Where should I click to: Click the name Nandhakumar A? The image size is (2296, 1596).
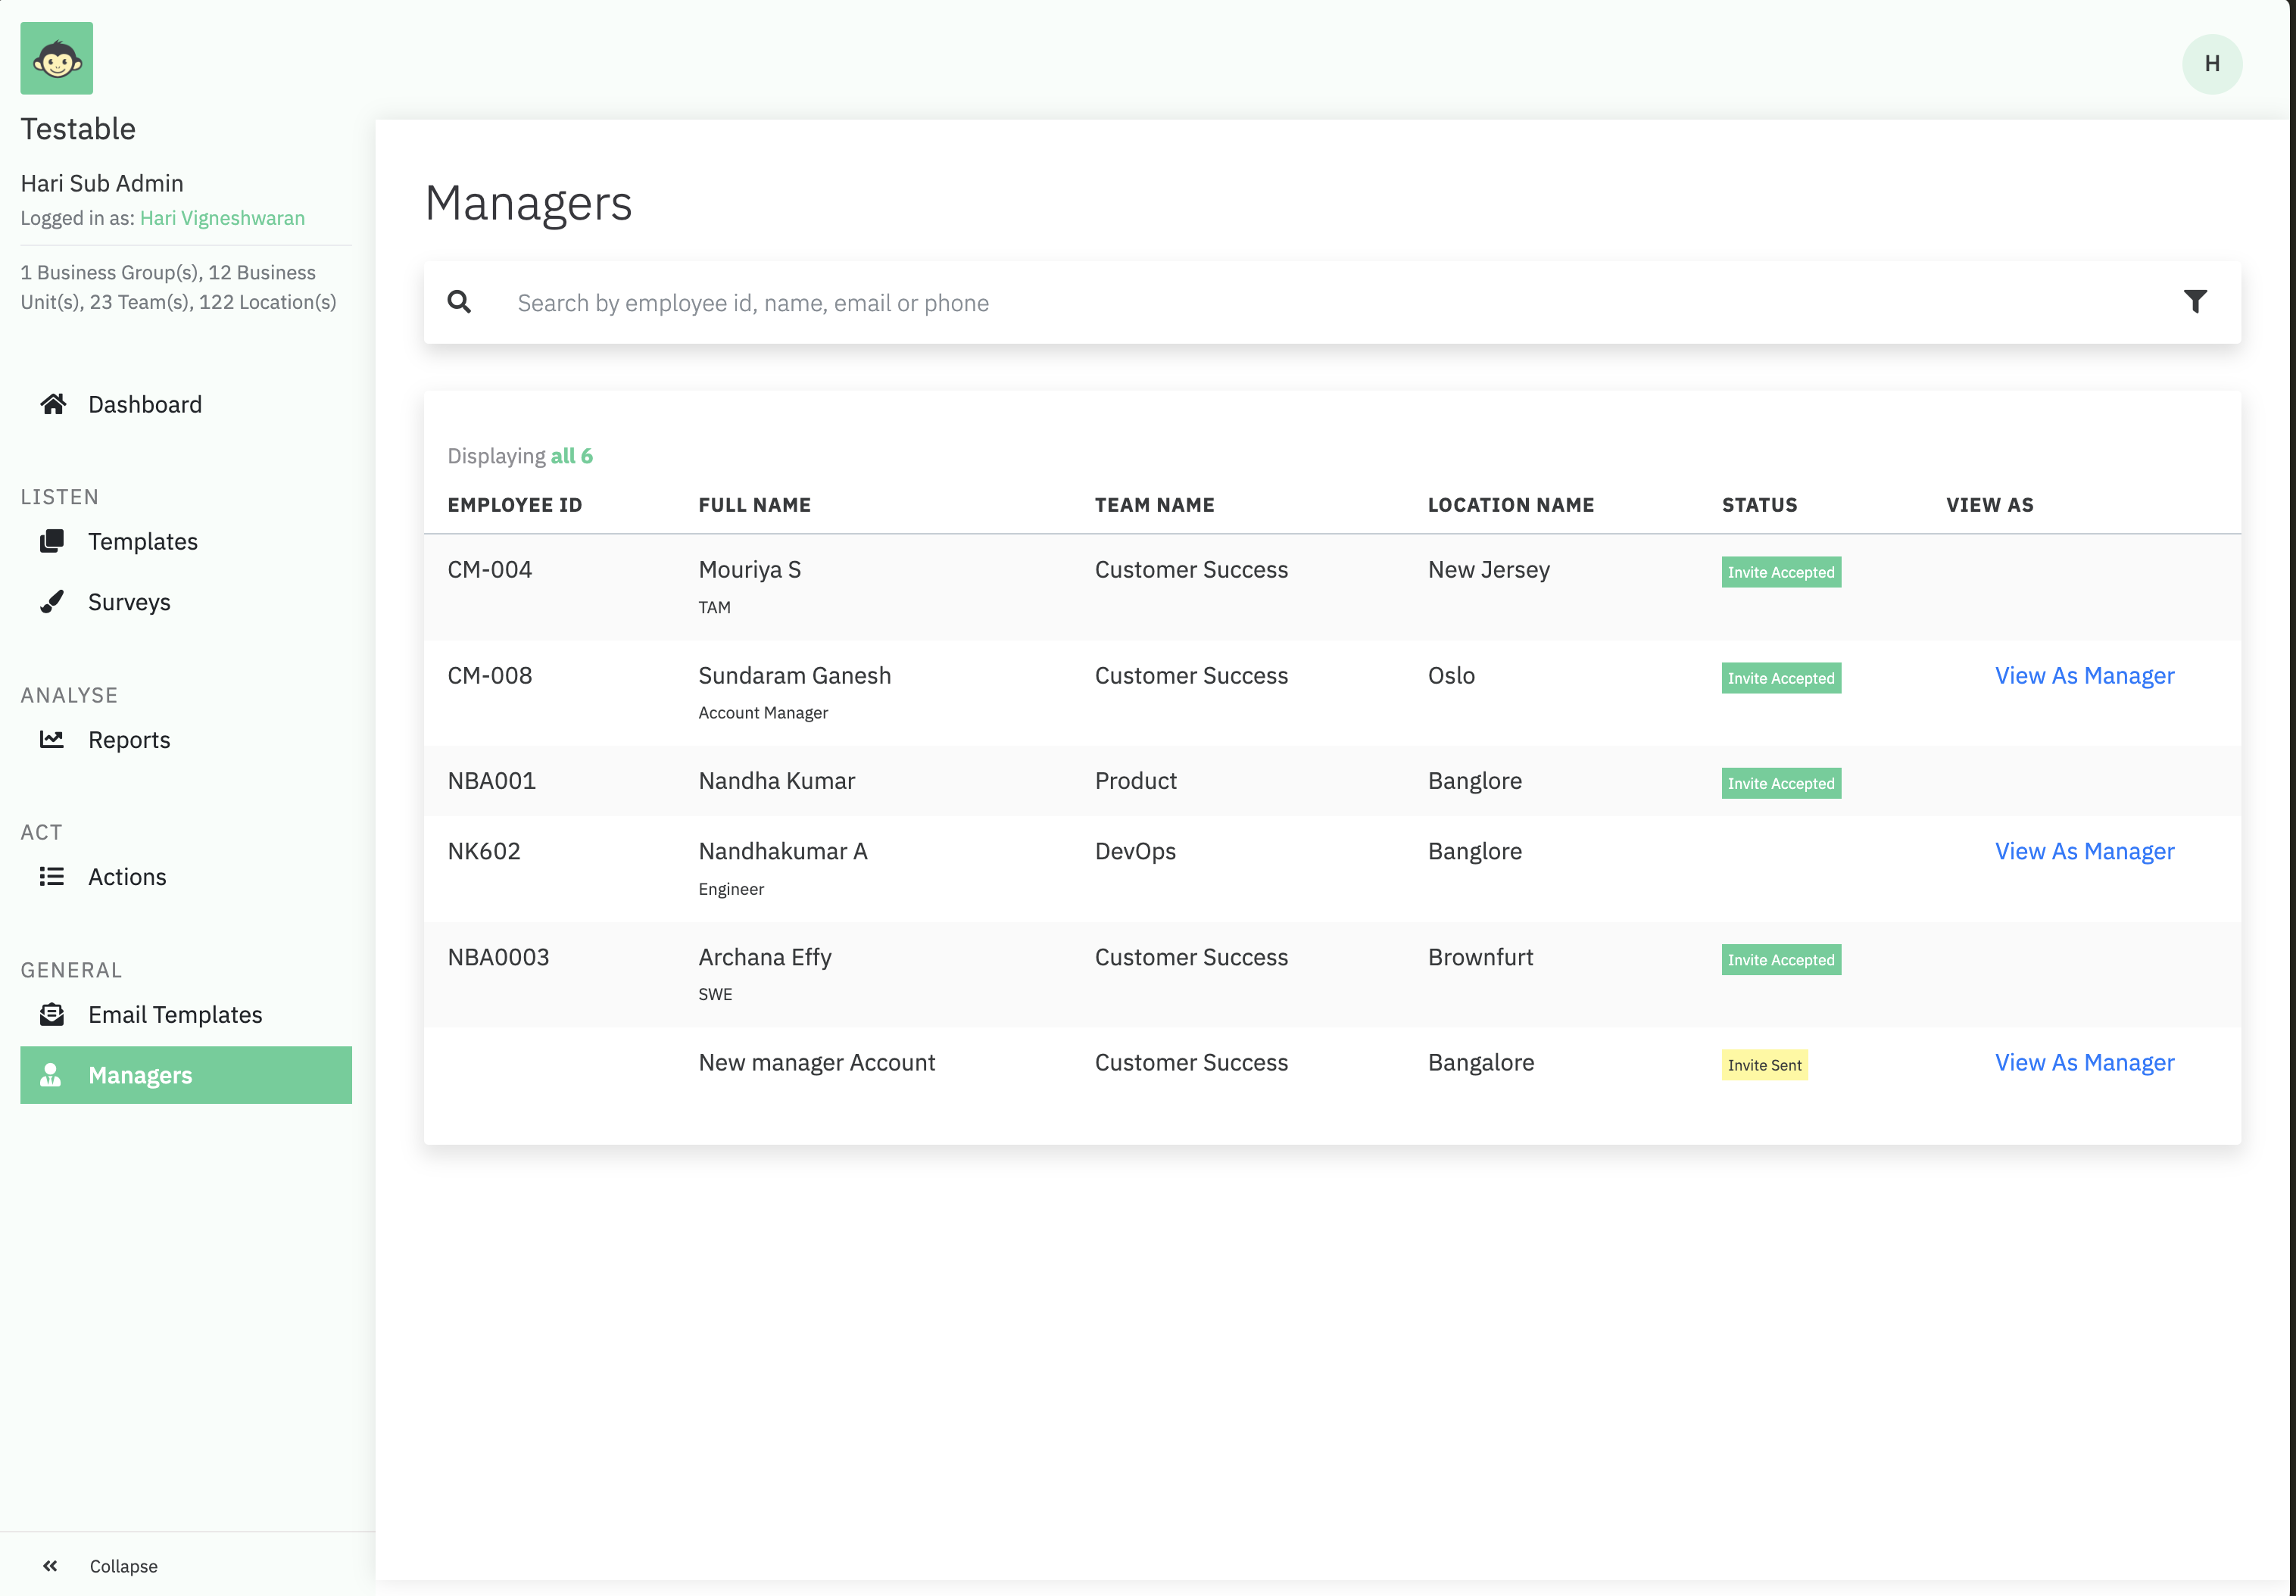point(783,852)
